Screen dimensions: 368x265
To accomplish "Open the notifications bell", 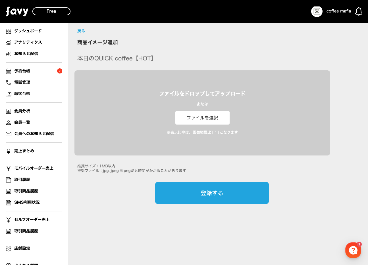I will point(359,11).
